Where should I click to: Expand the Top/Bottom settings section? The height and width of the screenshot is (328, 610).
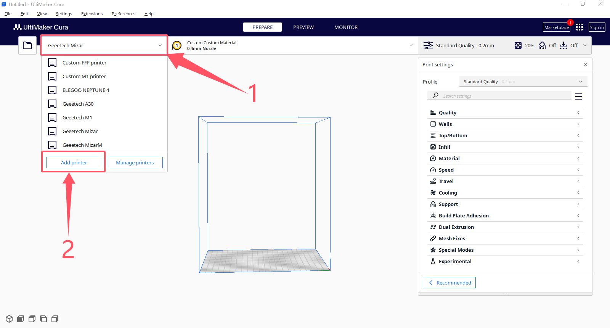505,135
